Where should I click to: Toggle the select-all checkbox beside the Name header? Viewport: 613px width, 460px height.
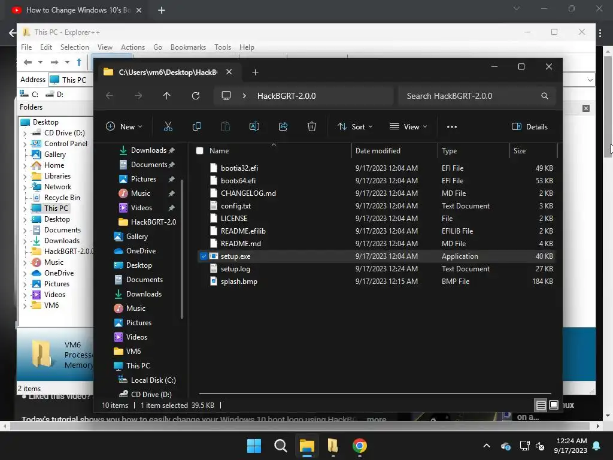coord(199,150)
